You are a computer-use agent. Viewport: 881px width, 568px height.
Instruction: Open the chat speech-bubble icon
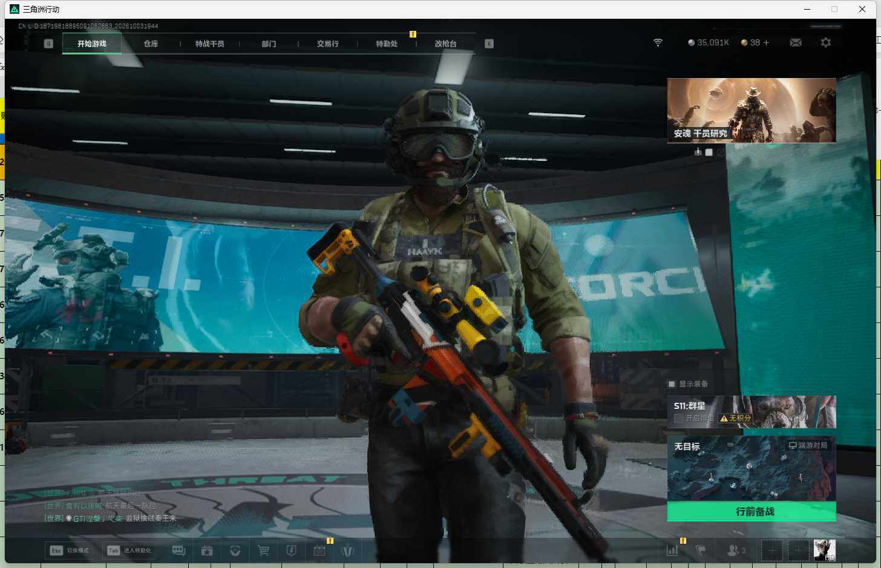point(178,550)
